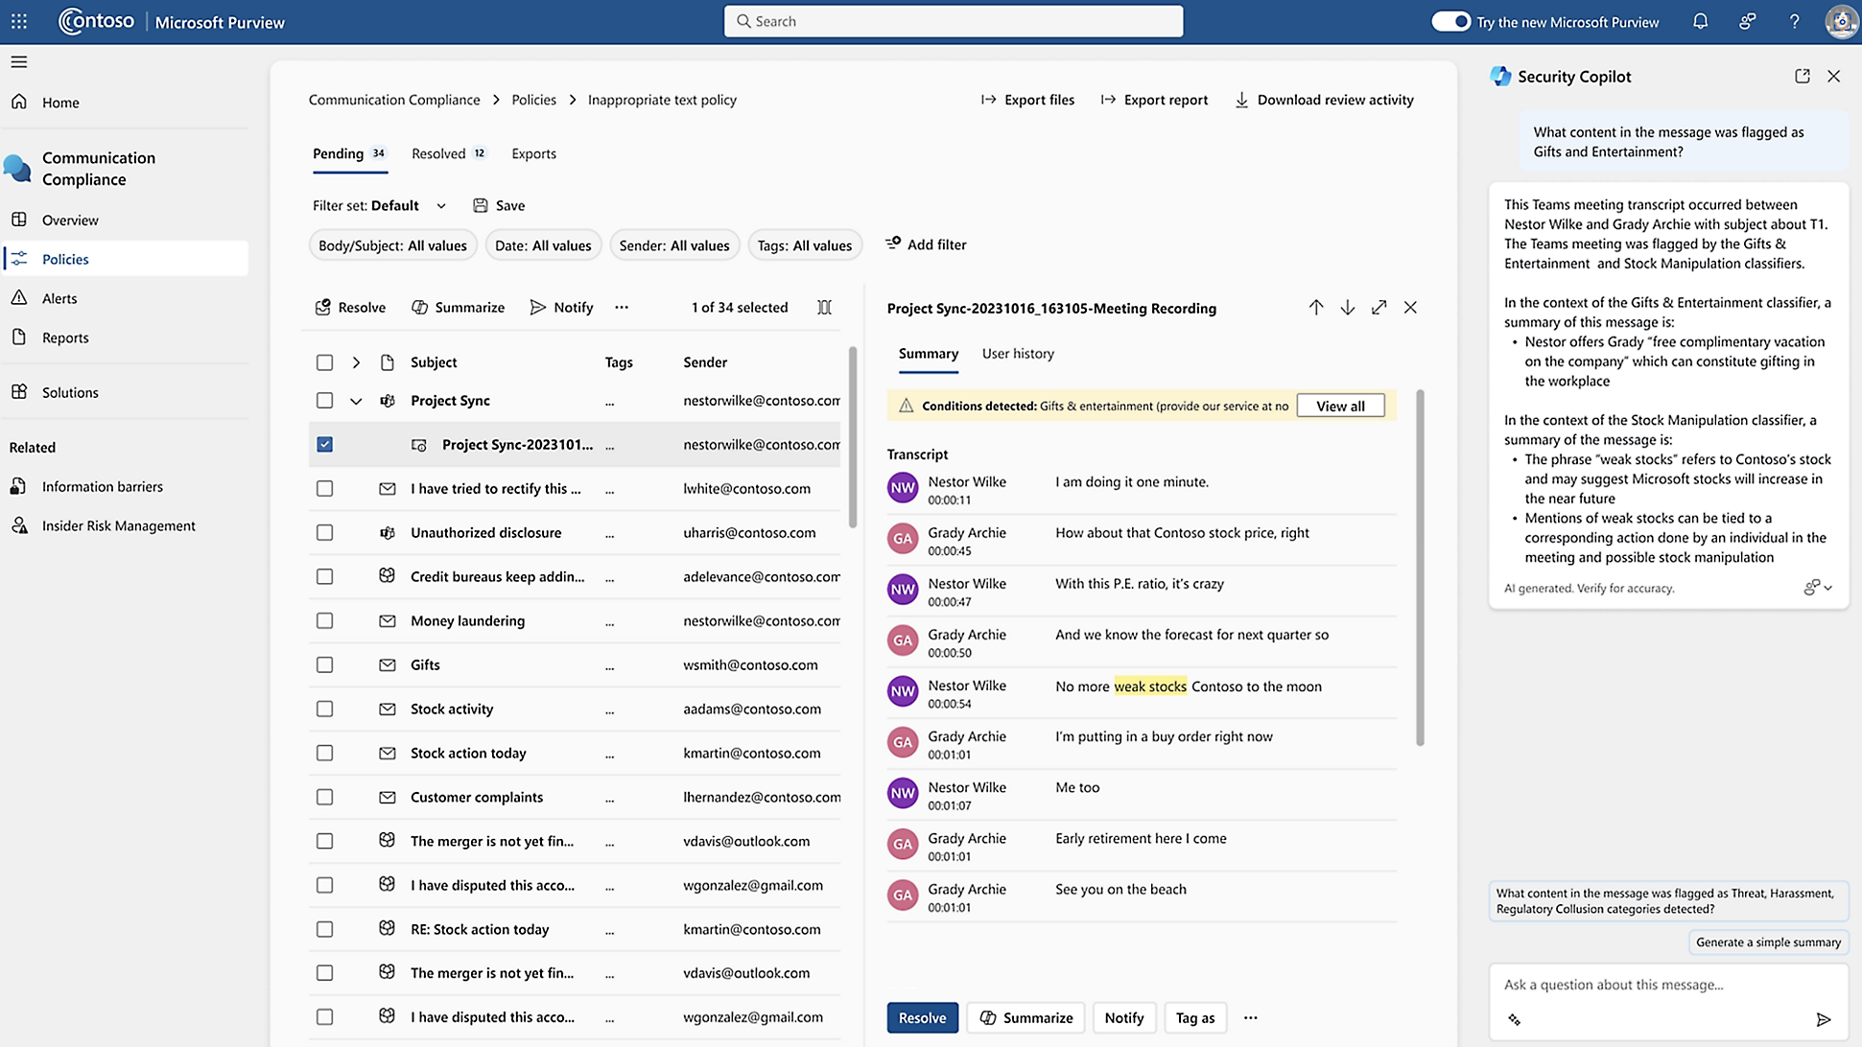This screenshot has height=1047, width=1862.
Task: Expand the Project Sync tree item
Action: tap(356, 400)
